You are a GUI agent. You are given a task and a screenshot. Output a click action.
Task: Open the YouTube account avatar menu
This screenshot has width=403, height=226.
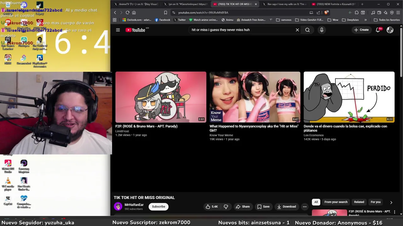click(390, 30)
